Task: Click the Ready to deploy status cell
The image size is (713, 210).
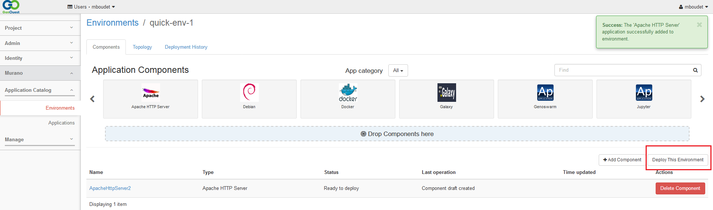Action: [x=341, y=188]
